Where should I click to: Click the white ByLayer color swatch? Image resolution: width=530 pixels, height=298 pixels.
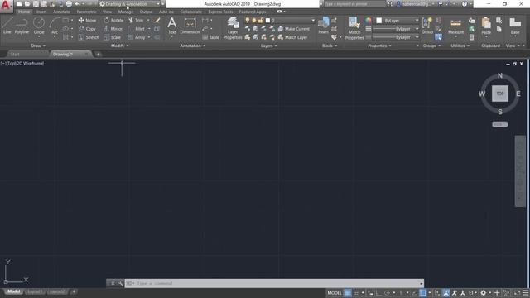point(379,21)
